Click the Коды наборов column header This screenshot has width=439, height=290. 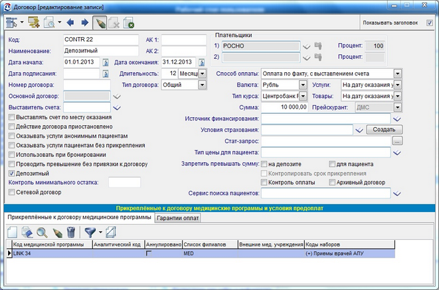click(x=349, y=244)
